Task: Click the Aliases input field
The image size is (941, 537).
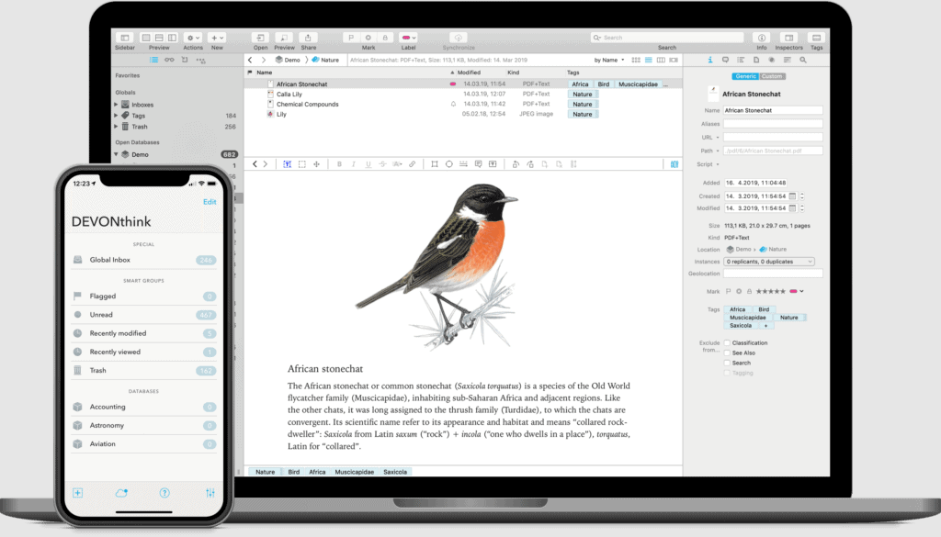Action: (773, 124)
